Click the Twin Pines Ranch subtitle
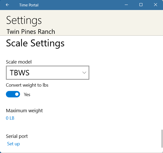Screen dimensions: 163x153 click(31, 32)
